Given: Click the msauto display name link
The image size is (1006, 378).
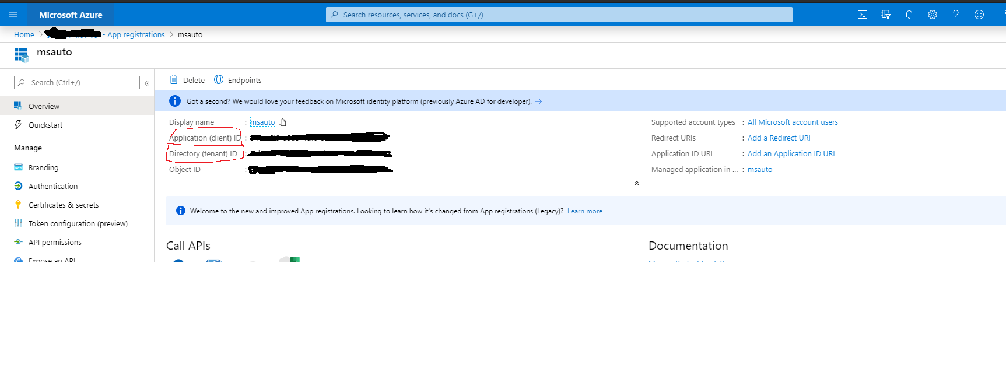Looking at the screenshot, I should point(262,122).
